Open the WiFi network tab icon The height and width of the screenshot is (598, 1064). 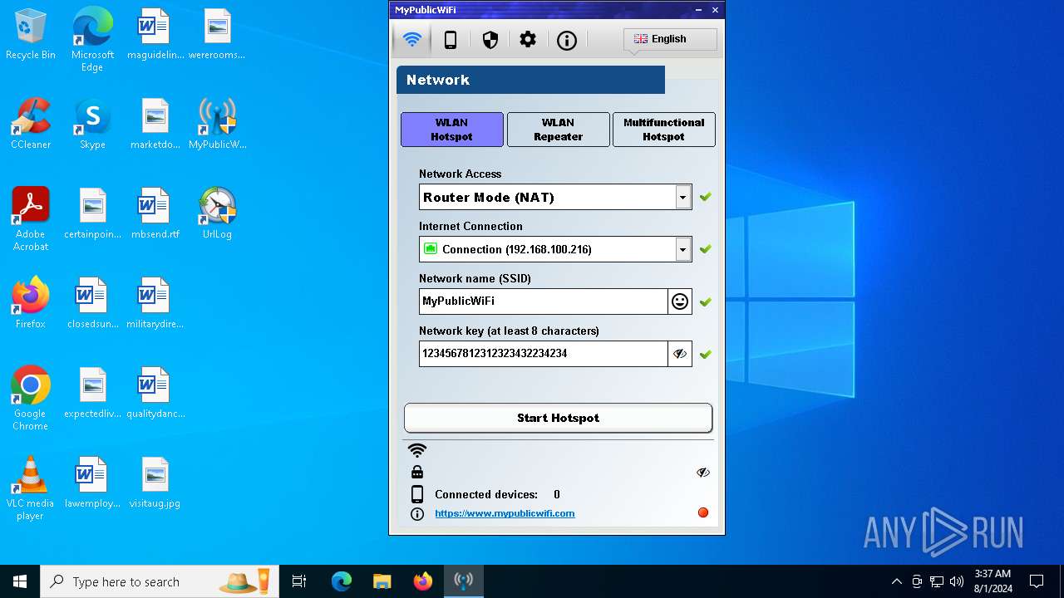pos(411,39)
